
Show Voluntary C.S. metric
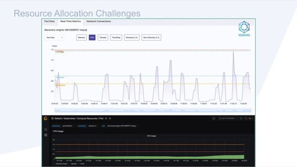[132, 38]
